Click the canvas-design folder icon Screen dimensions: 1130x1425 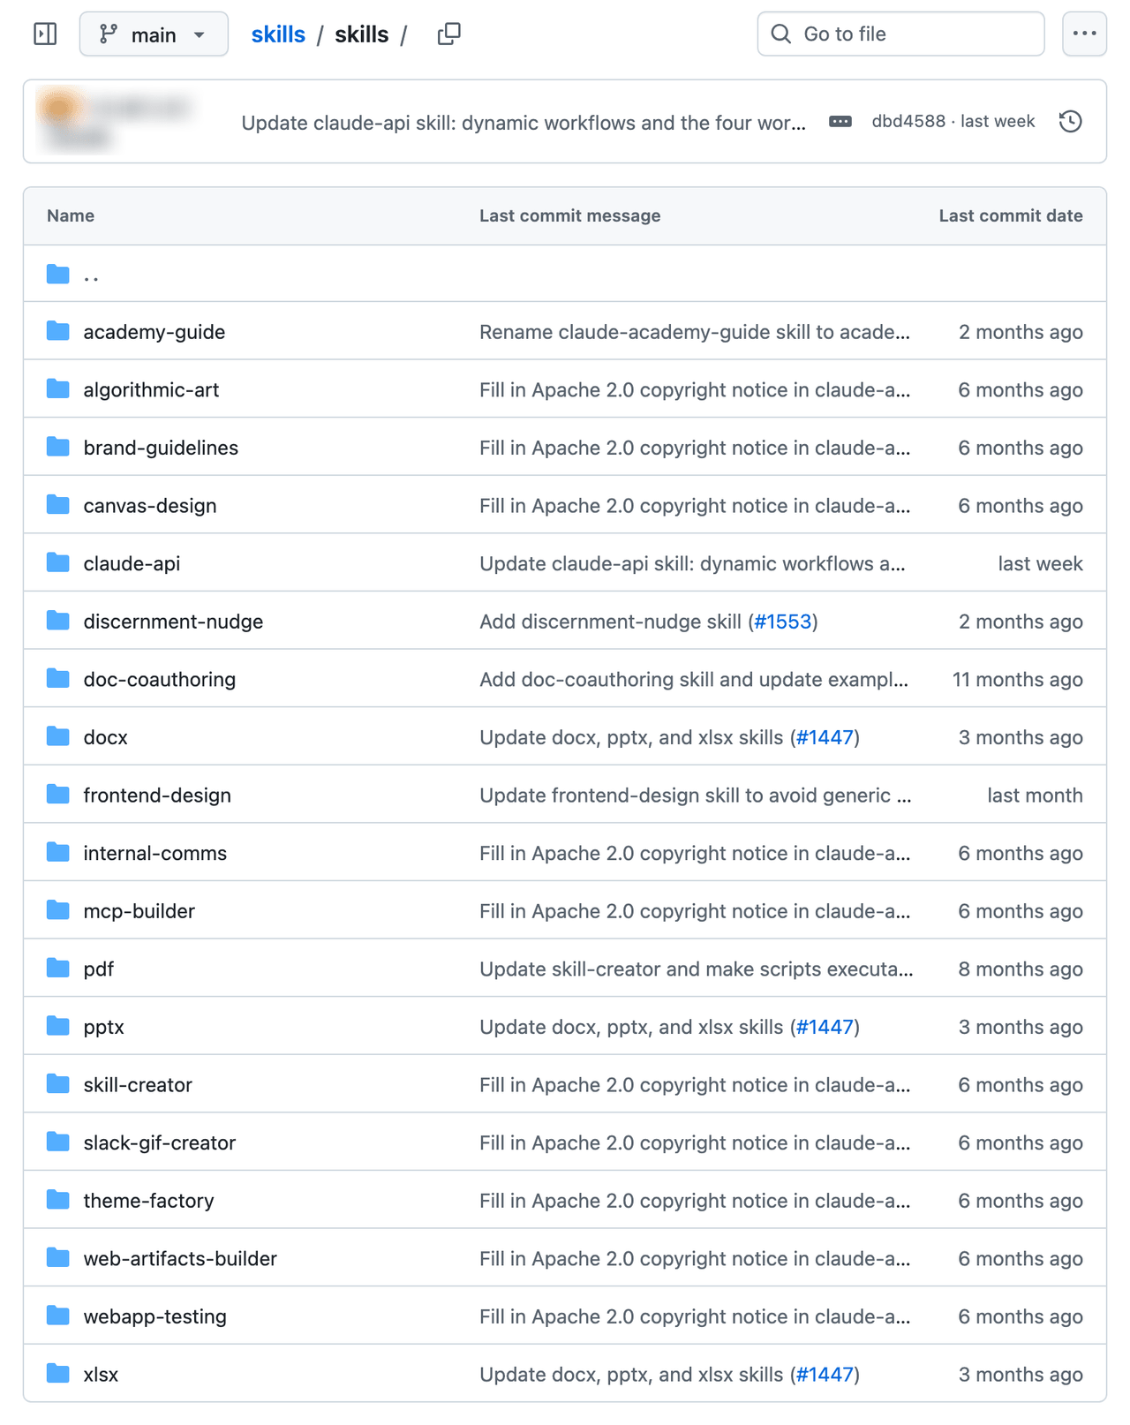point(58,505)
